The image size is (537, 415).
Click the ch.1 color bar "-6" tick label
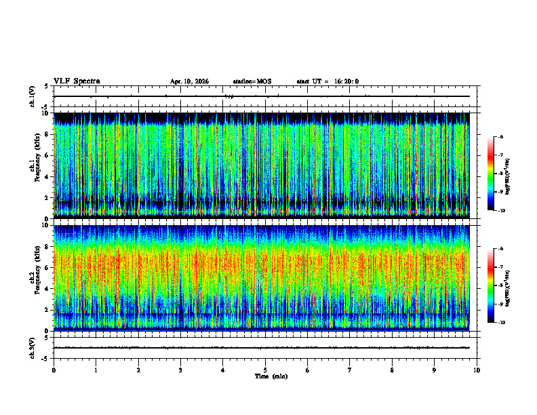point(500,137)
